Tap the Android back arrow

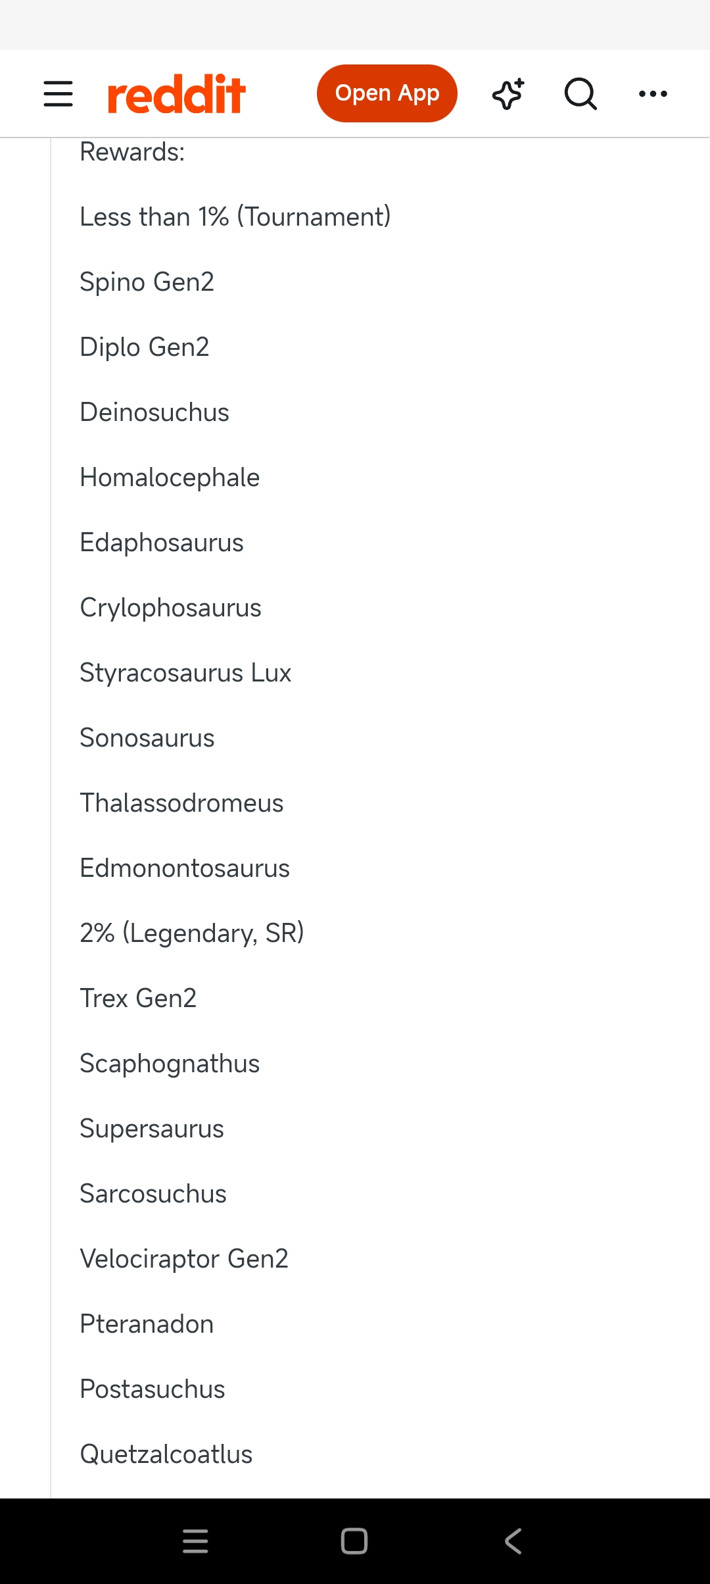point(513,1541)
